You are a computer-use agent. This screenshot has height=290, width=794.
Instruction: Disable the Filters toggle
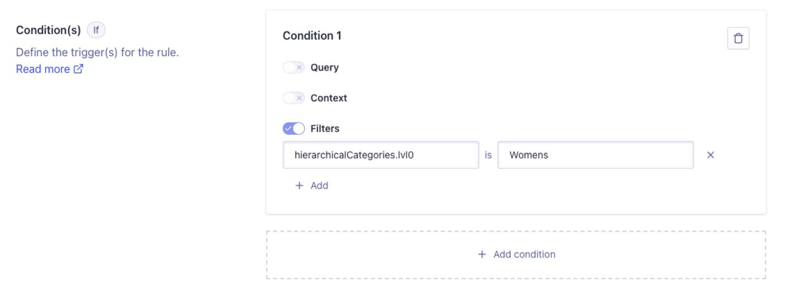coord(293,128)
